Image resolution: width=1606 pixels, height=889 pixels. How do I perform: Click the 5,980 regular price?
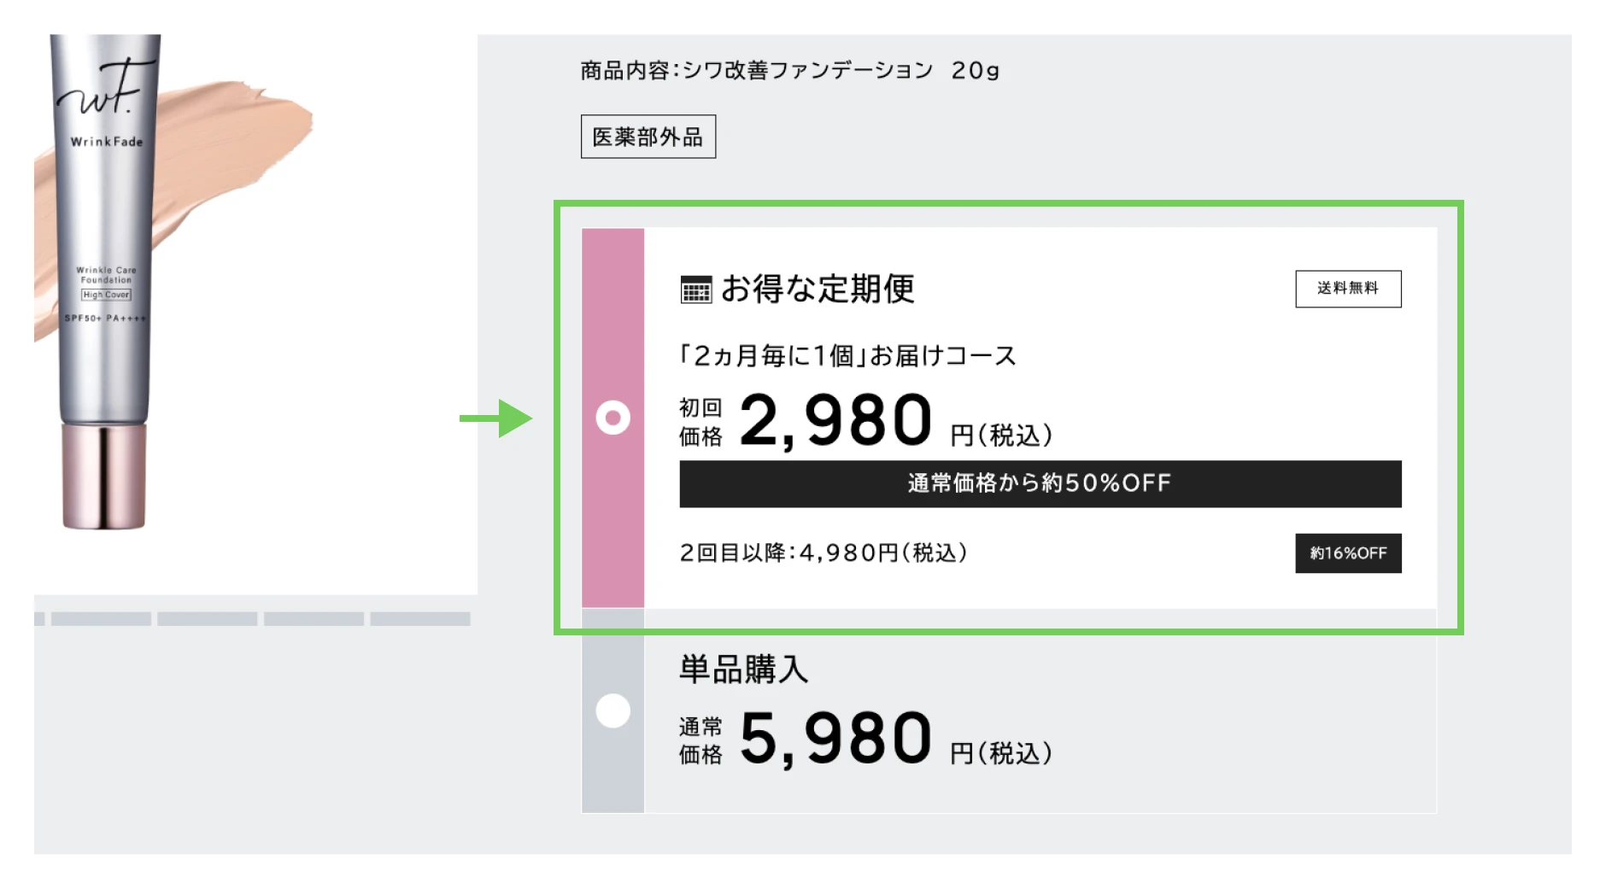pos(835,738)
